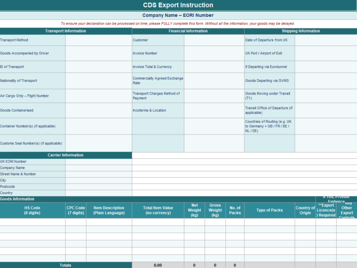Image resolution: width=357 pixels, height=268 pixels.
Task: Select the Transit Office of Departure value cell
Action: click(326, 110)
